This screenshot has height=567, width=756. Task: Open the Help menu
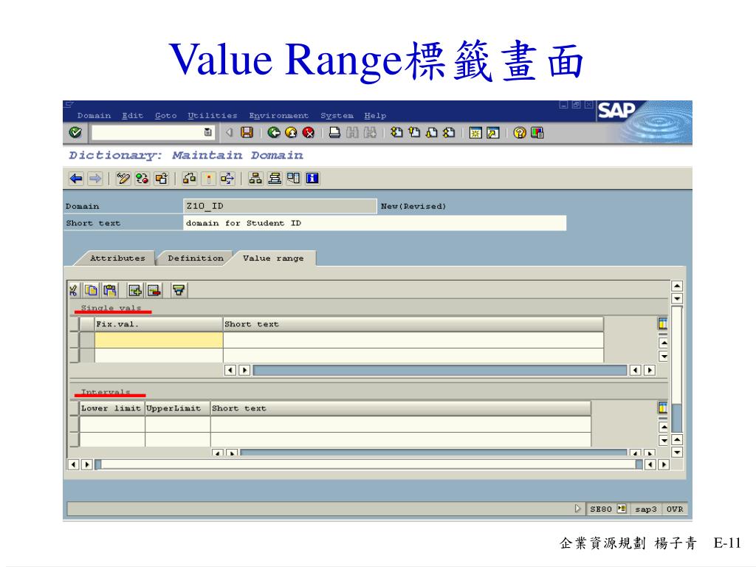(375, 116)
